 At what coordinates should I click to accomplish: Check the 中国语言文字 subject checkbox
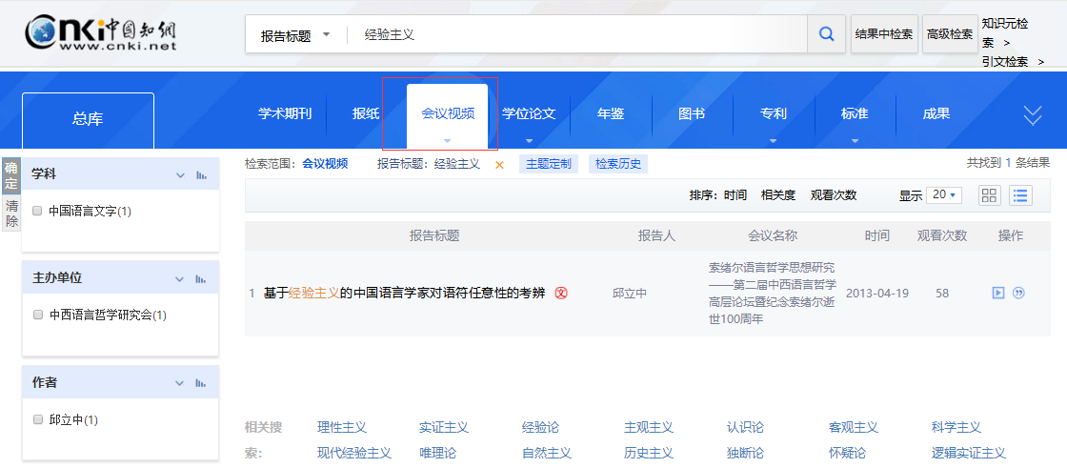coord(37,211)
